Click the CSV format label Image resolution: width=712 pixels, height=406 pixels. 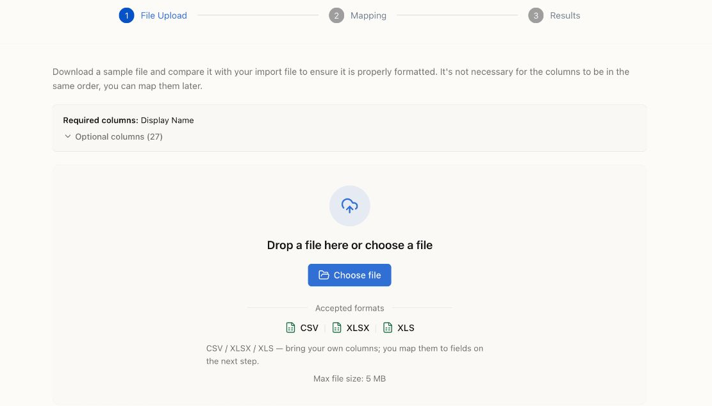[310, 327]
